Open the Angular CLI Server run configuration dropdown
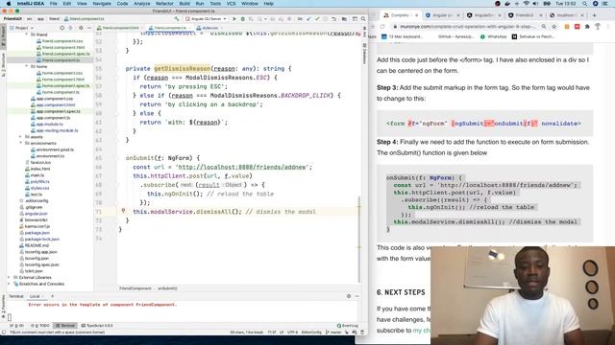The width and height of the screenshot is (615, 345). pyautogui.click(x=207, y=19)
